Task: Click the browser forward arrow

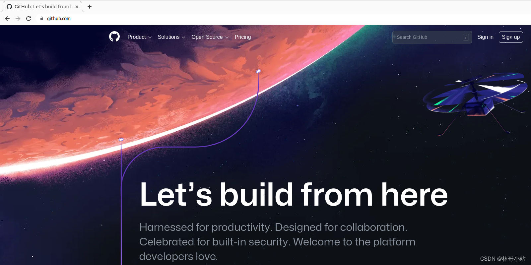Action: (x=18, y=19)
